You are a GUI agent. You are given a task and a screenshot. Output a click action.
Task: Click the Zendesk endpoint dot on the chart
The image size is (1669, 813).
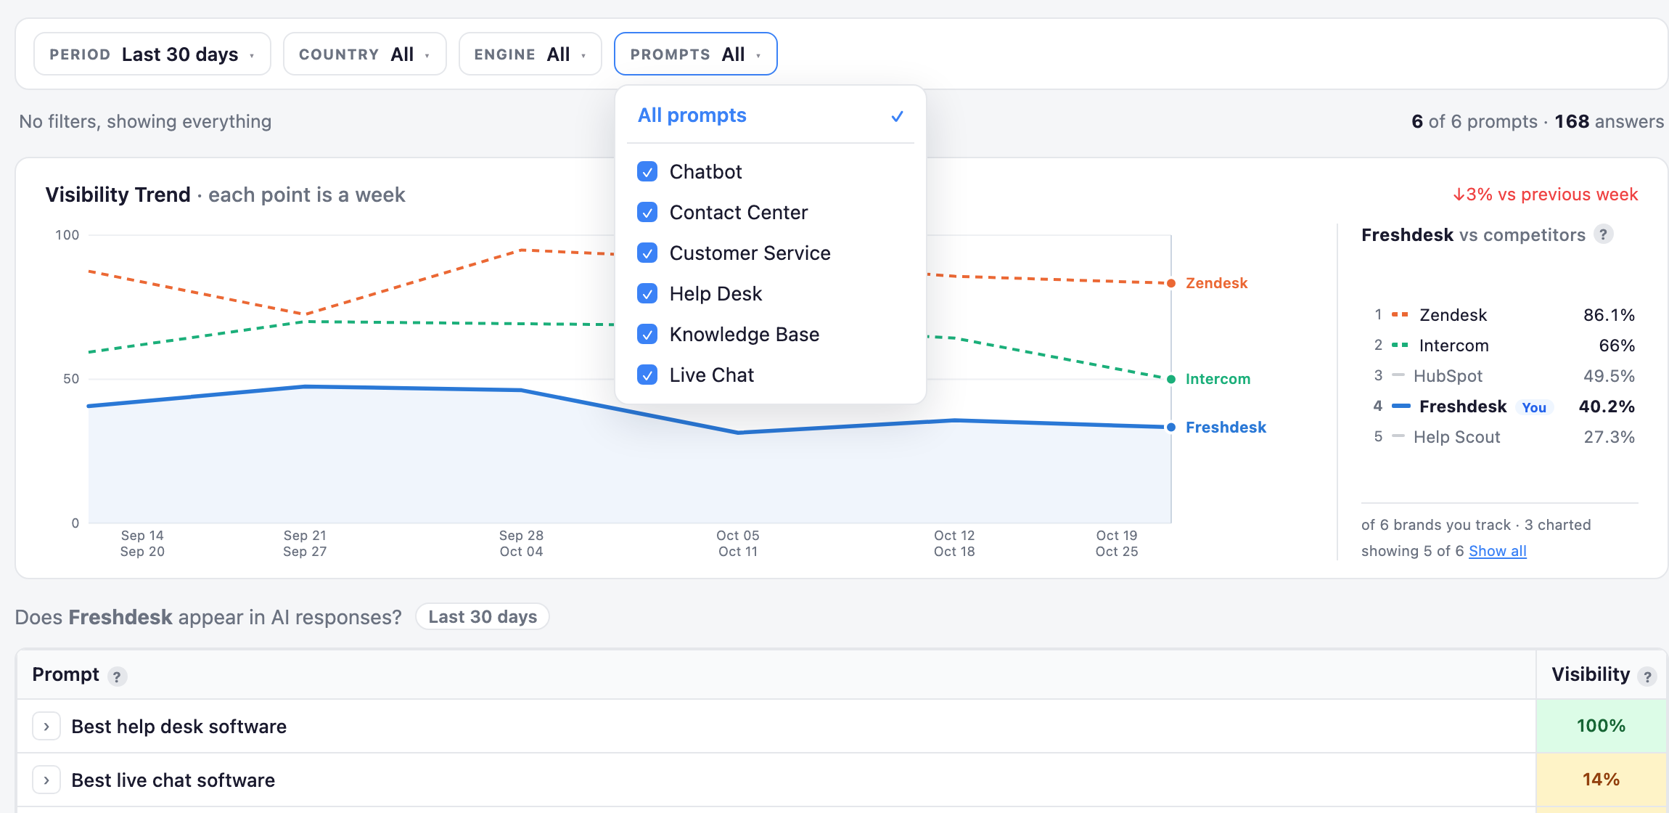1171,283
